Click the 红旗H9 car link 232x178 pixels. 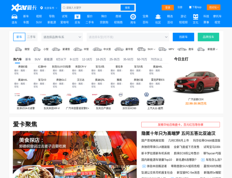pos(42,67)
